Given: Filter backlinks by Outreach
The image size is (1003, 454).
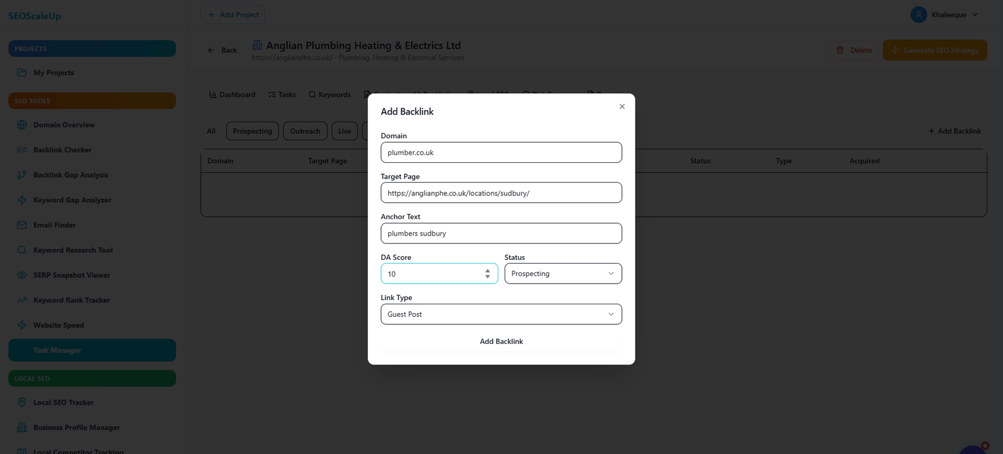Looking at the screenshot, I should point(305,131).
